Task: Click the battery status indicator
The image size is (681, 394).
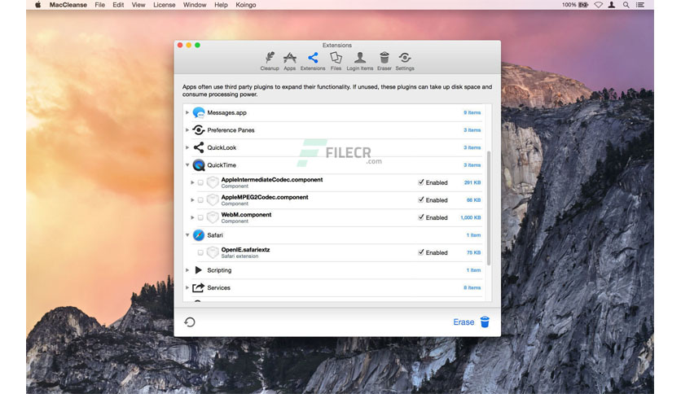Action: coord(583,5)
